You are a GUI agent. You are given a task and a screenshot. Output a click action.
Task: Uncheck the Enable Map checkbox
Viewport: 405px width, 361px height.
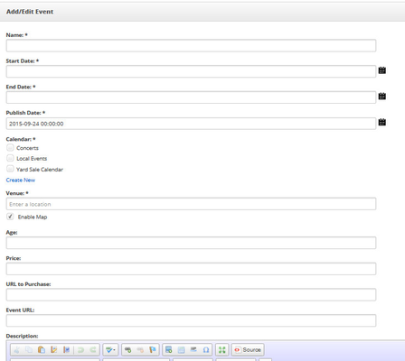click(x=10, y=217)
